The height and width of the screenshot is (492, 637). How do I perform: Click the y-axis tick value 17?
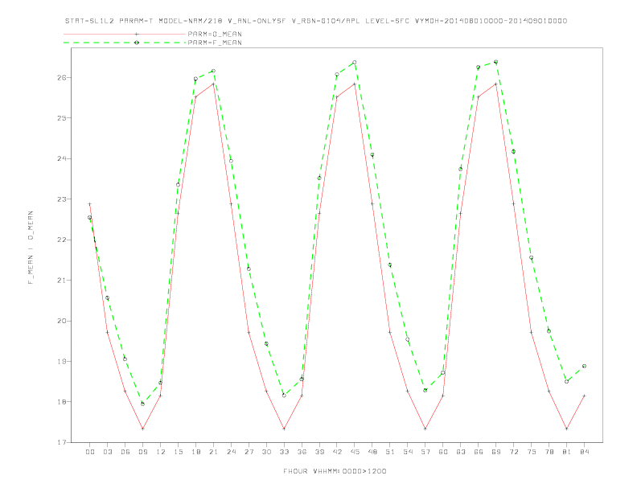62,442
